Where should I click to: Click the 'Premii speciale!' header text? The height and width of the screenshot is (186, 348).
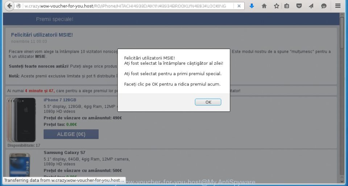coord(55,19)
